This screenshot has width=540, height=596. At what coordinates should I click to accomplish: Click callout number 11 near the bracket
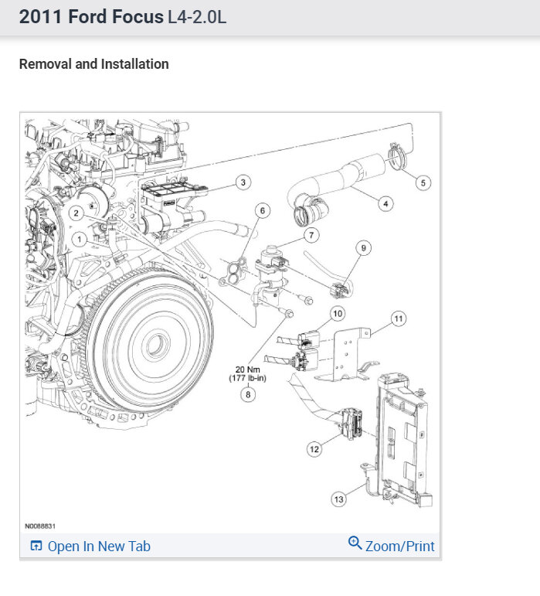399,318
